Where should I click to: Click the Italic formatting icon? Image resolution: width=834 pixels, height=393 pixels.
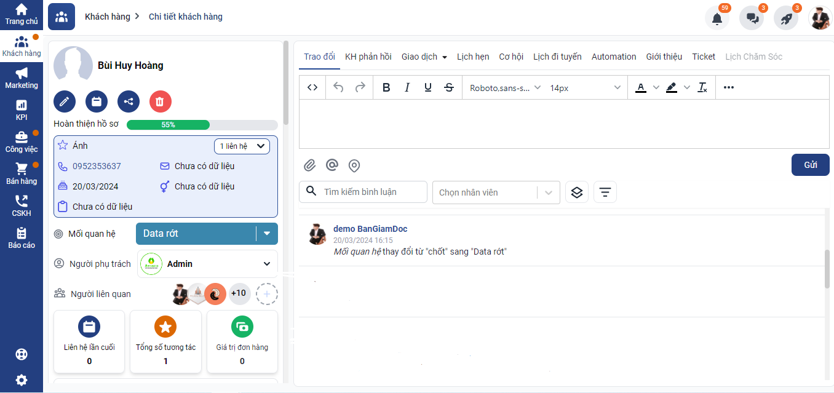click(x=407, y=87)
